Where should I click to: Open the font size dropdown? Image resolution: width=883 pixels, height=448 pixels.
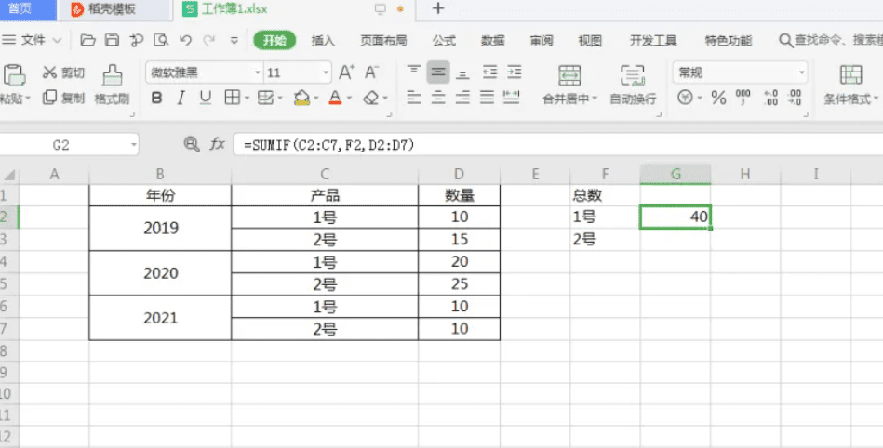[326, 72]
